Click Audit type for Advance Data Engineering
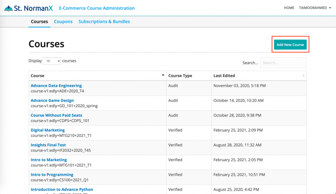The image size is (336, 194). (x=173, y=86)
